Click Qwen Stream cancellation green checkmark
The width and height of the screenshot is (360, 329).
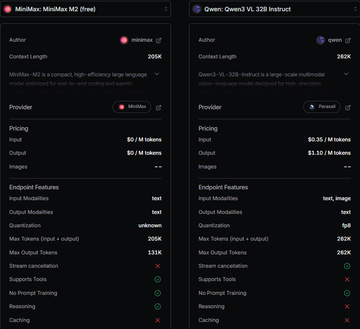tap(347, 266)
